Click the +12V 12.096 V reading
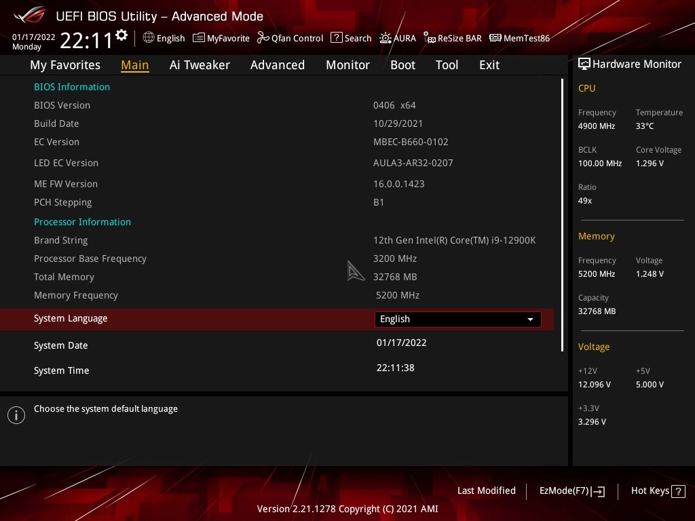This screenshot has width=695, height=521. pyautogui.click(x=594, y=385)
